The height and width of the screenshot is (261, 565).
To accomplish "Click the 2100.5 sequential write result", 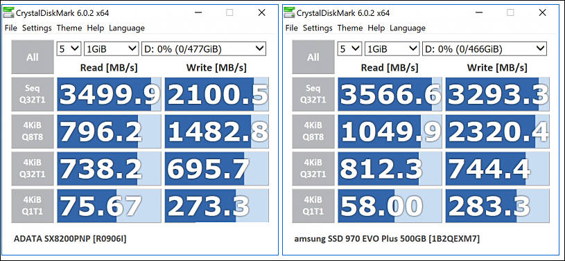I will pyautogui.click(x=217, y=94).
